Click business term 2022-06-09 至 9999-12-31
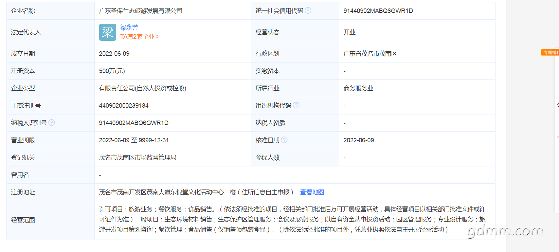The width and height of the screenshot is (559, 252). click(134, 140)
